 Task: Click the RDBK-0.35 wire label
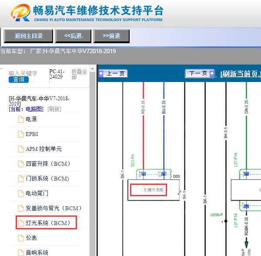pyautogui.click(x=247, y=226)
